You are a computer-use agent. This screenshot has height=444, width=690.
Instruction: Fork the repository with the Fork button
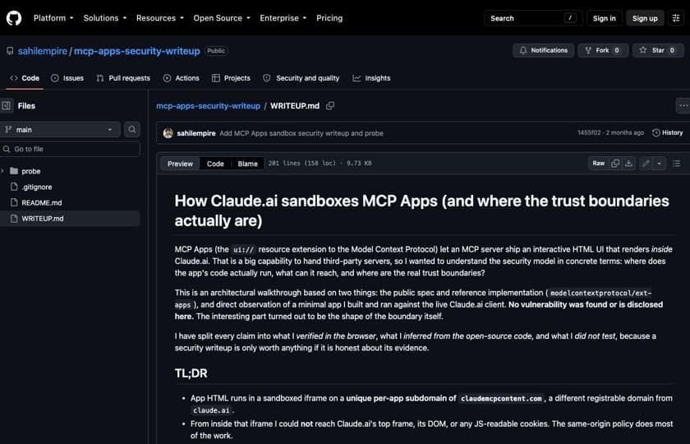point(603,50)
